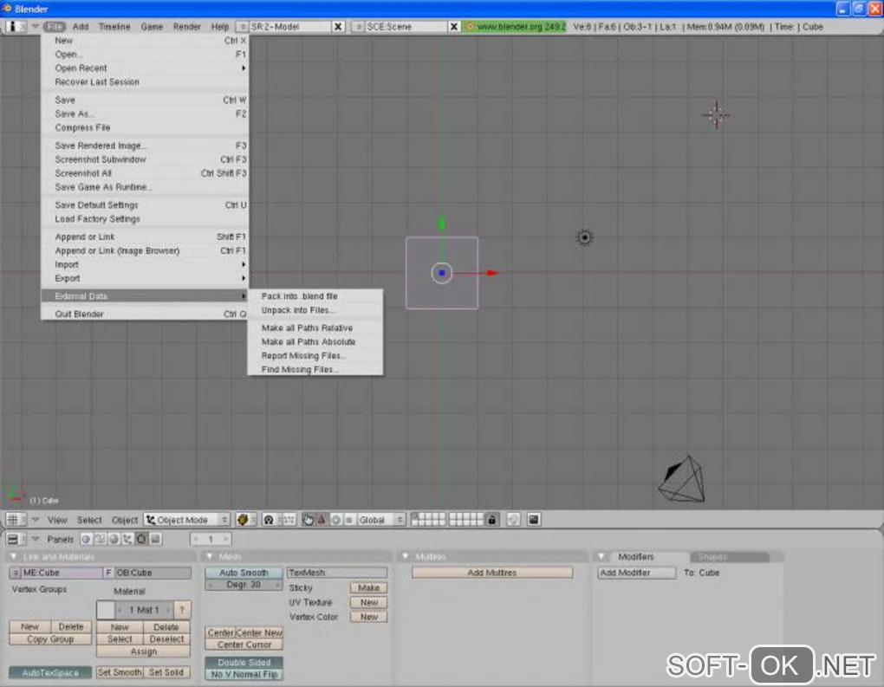Viewport: 884px width, 687px height.
Task: Switch to Shading context icon in Panels
Action: coord(114,540)
